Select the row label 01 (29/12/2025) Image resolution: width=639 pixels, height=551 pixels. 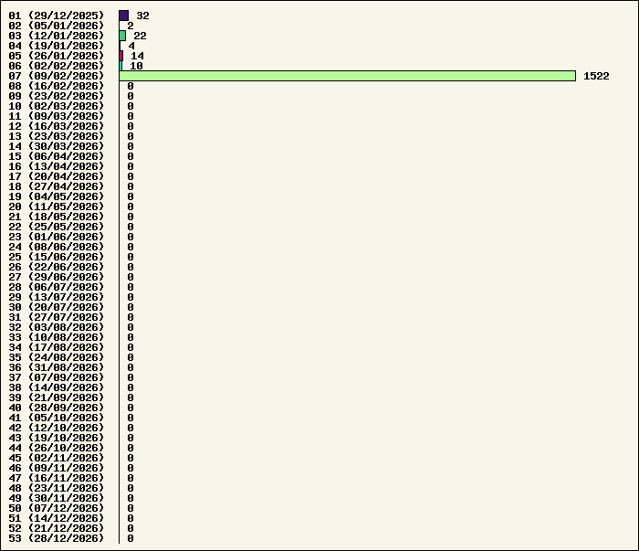tap(57, 16)
